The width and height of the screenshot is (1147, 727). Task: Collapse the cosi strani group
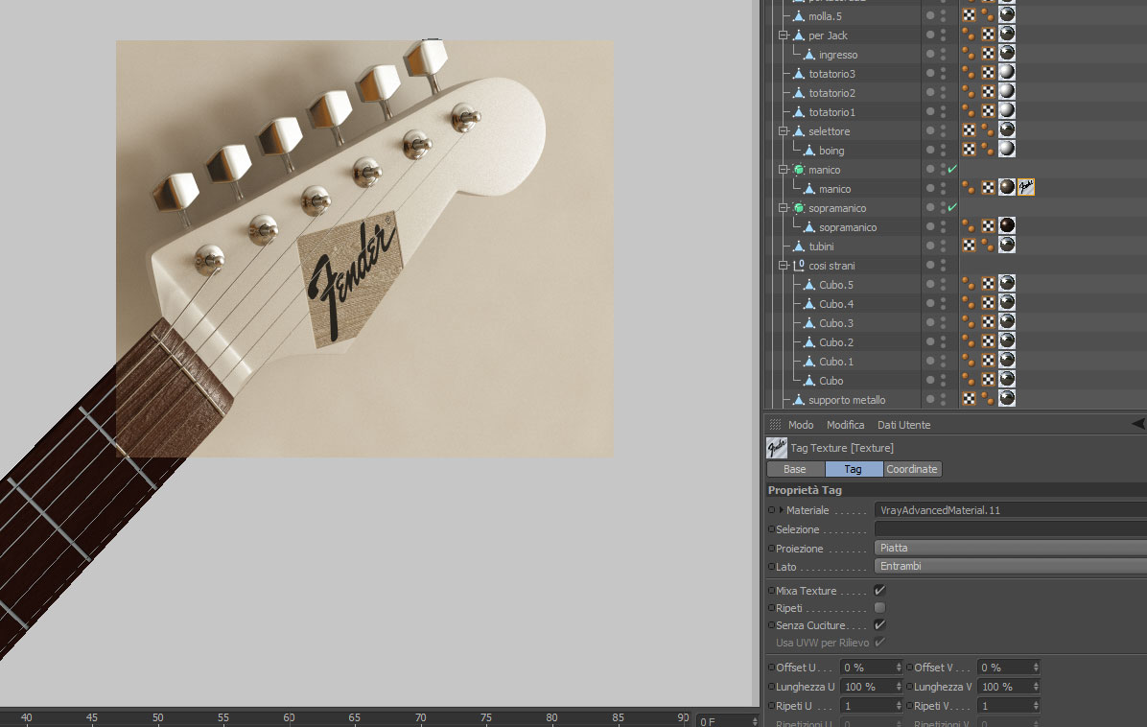point(784,266)
